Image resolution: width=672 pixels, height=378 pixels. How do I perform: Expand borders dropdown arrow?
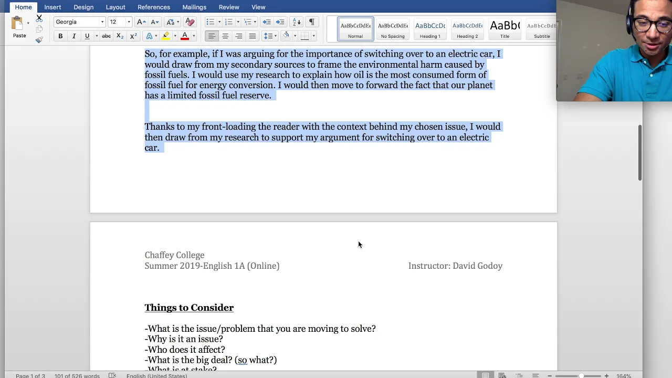pos(313,36)
